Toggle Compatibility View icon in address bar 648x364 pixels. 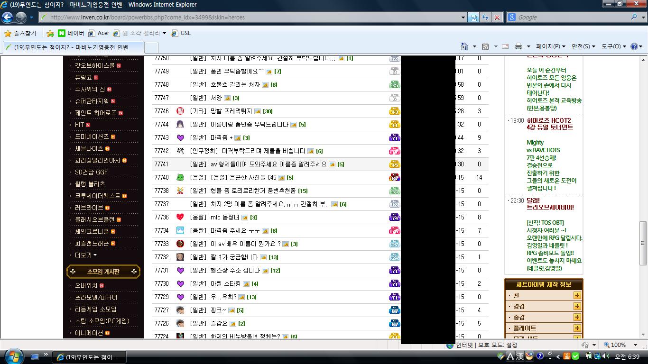coord(474,18)
